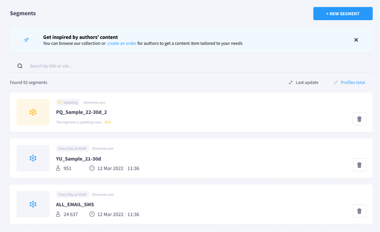This screenshot has width=380, height=232.
Task: Open the ALL_EMAIL_SMS segment icon tile
Action: click(33, 204)
